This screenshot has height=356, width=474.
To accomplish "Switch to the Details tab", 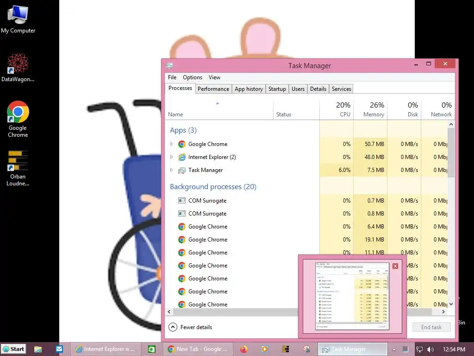I will click(x=318, y=89).
